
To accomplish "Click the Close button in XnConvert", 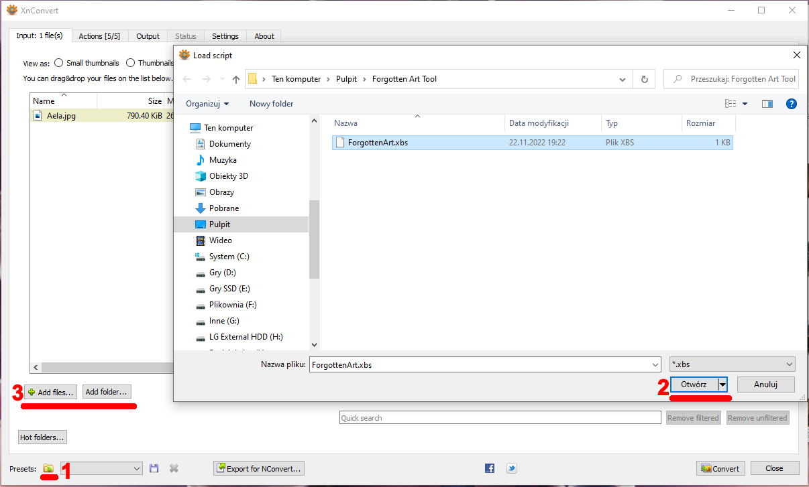I will coord(775,468).
